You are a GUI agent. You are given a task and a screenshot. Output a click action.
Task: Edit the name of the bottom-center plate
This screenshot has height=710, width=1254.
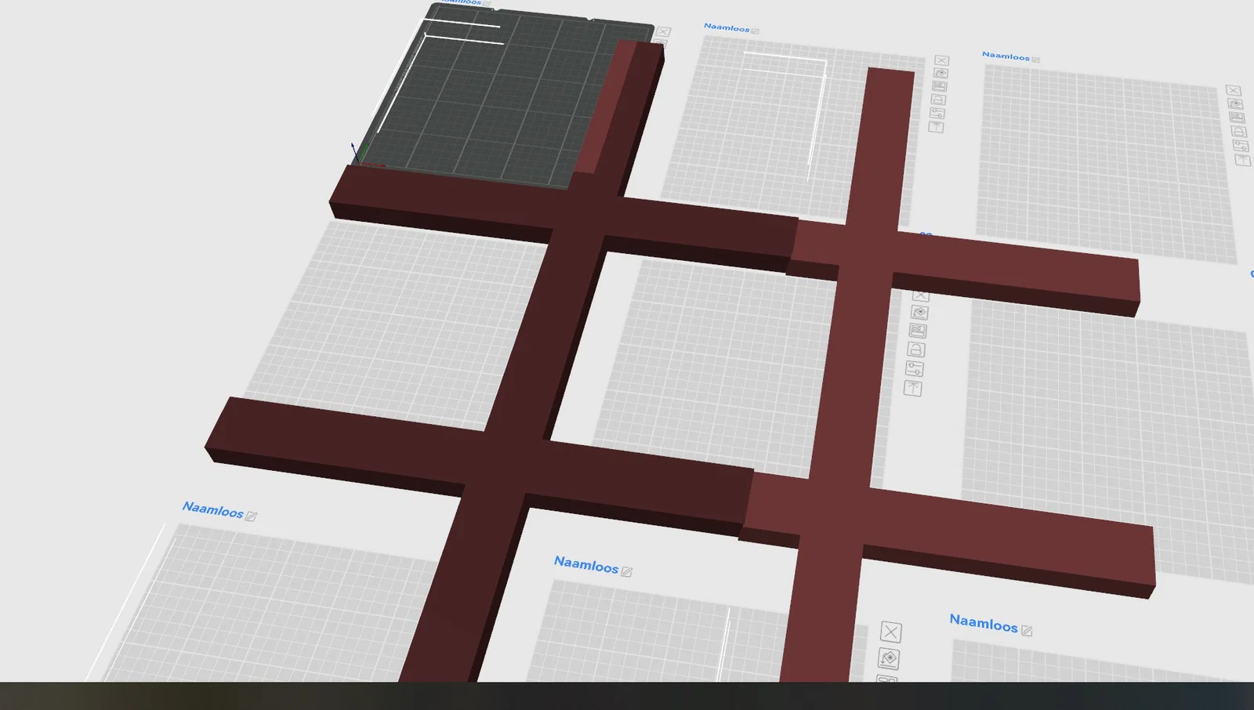coord(627,571)
